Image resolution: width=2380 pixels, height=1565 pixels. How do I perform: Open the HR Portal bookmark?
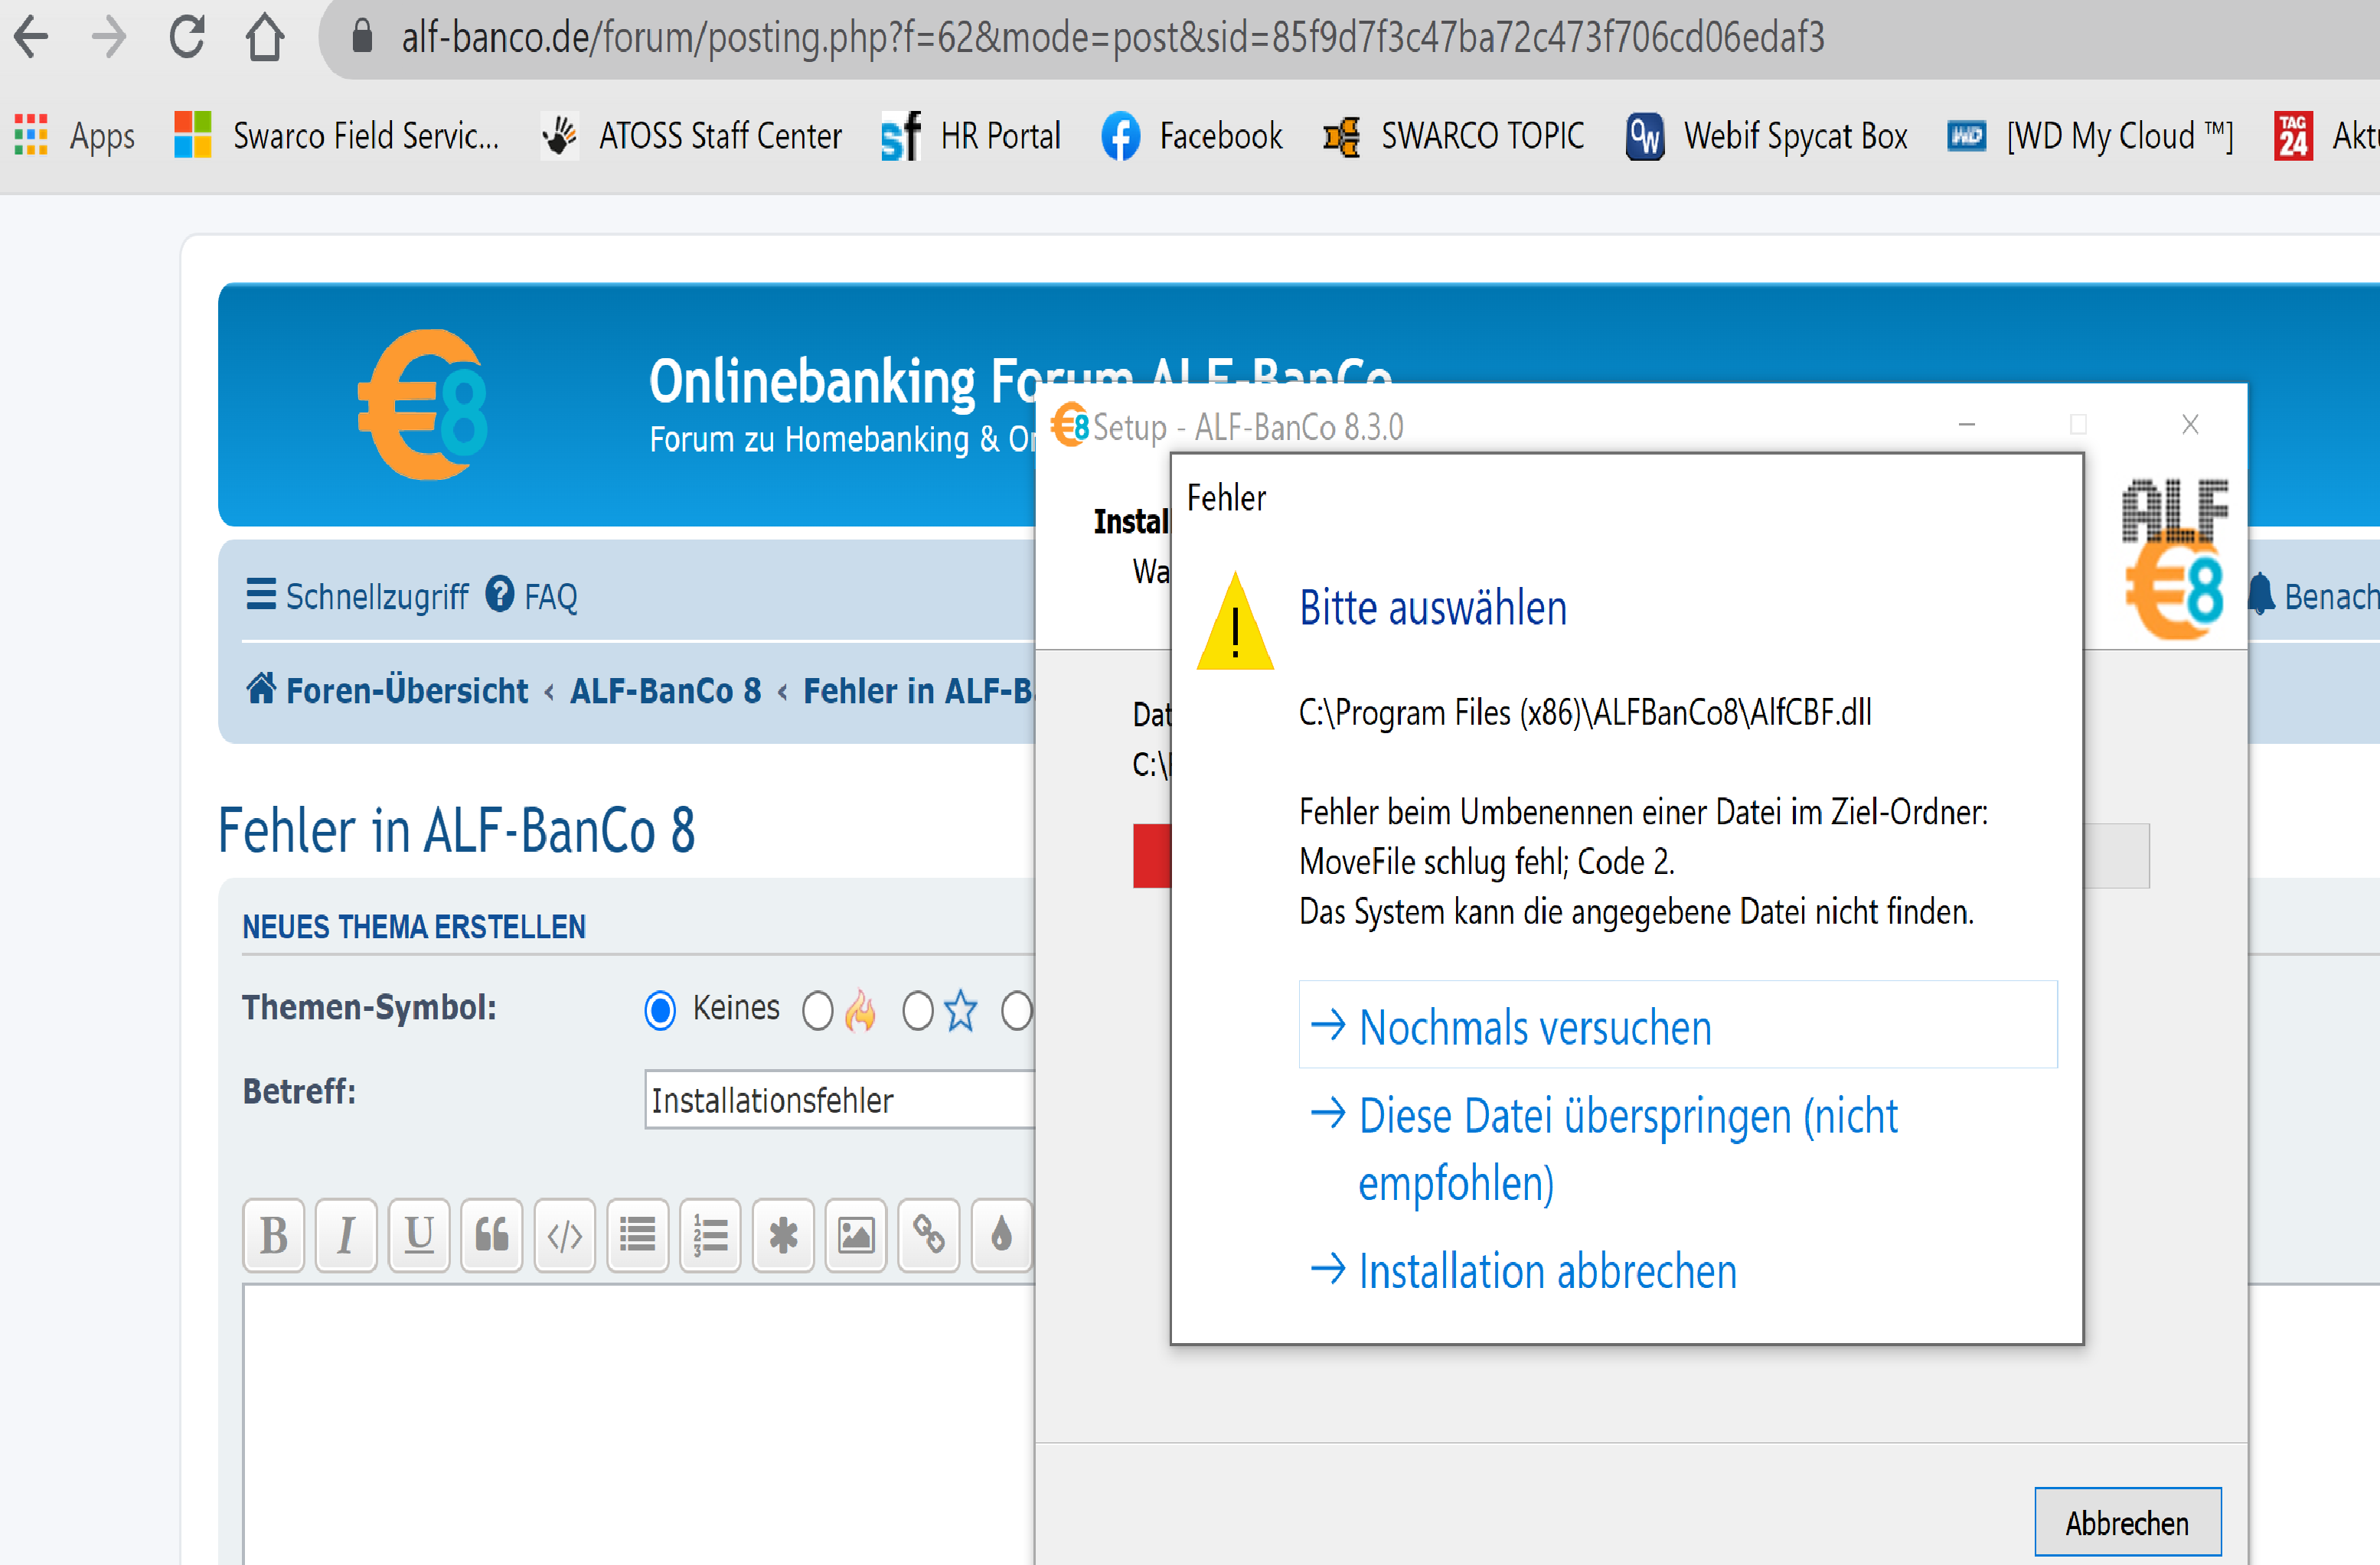point(970,135)
